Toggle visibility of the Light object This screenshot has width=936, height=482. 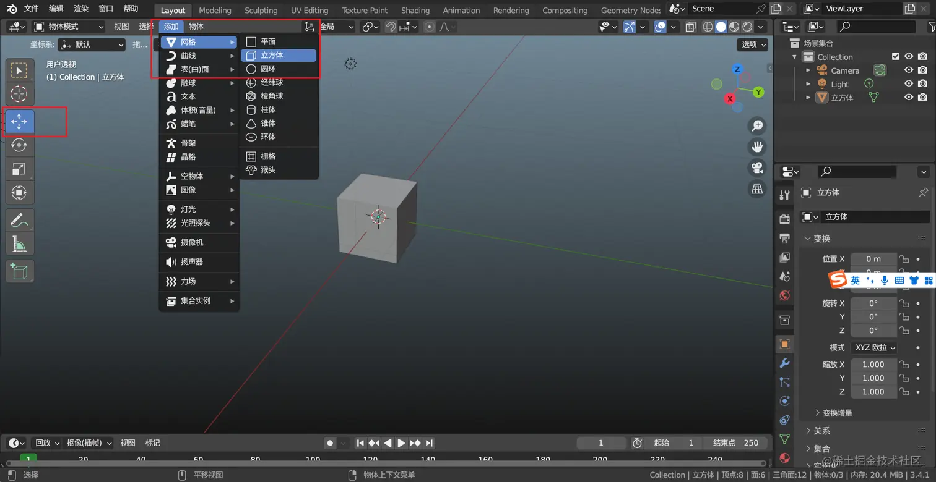coord(909,84)
